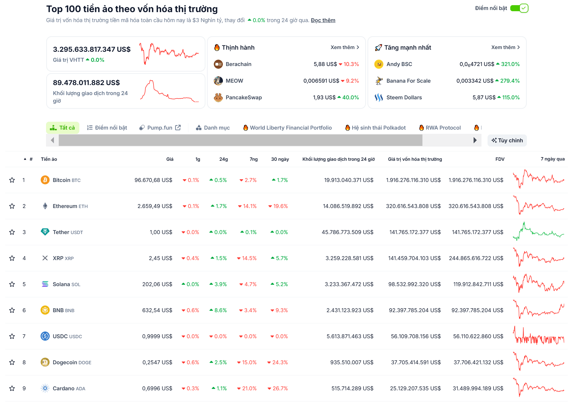Open the Dogecoin DOGE coin page
This screenshot has height=403, width=569.
(x=72, y=362)
